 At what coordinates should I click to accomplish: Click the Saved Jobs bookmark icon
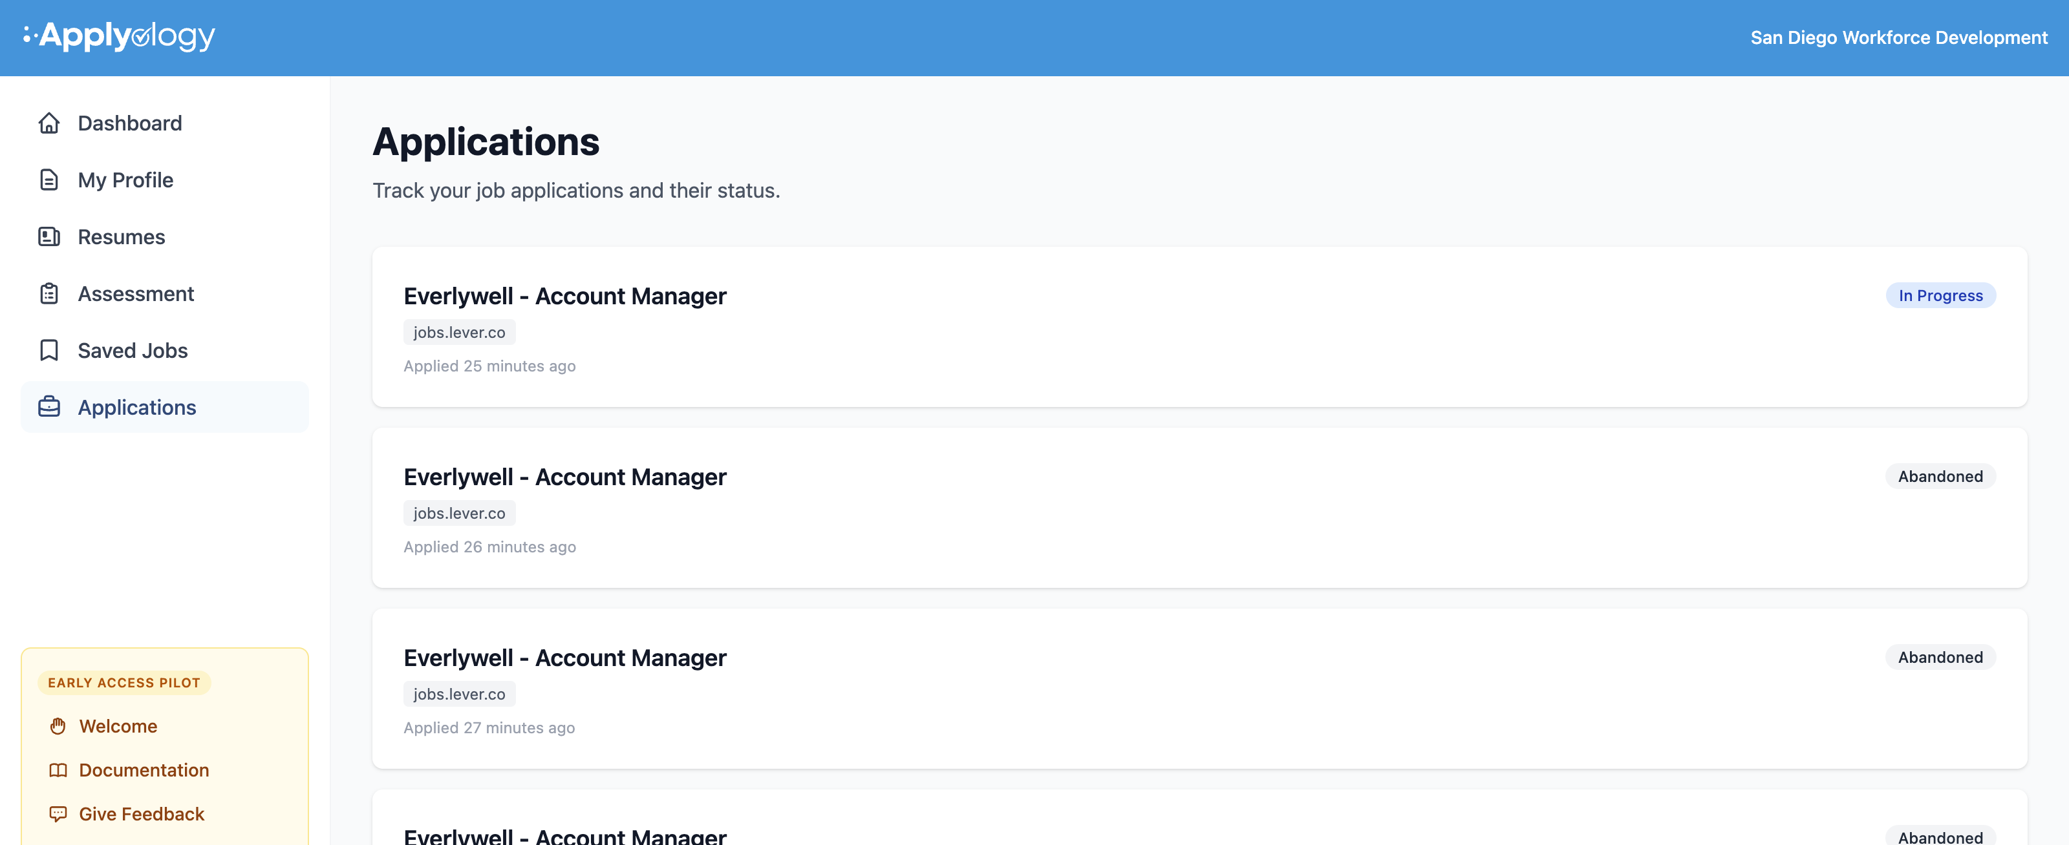click(49, 351)
